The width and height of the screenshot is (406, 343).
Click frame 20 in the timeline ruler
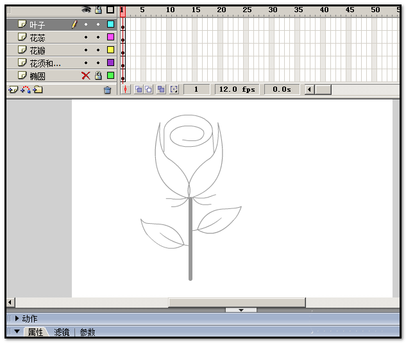click(220, 10)
